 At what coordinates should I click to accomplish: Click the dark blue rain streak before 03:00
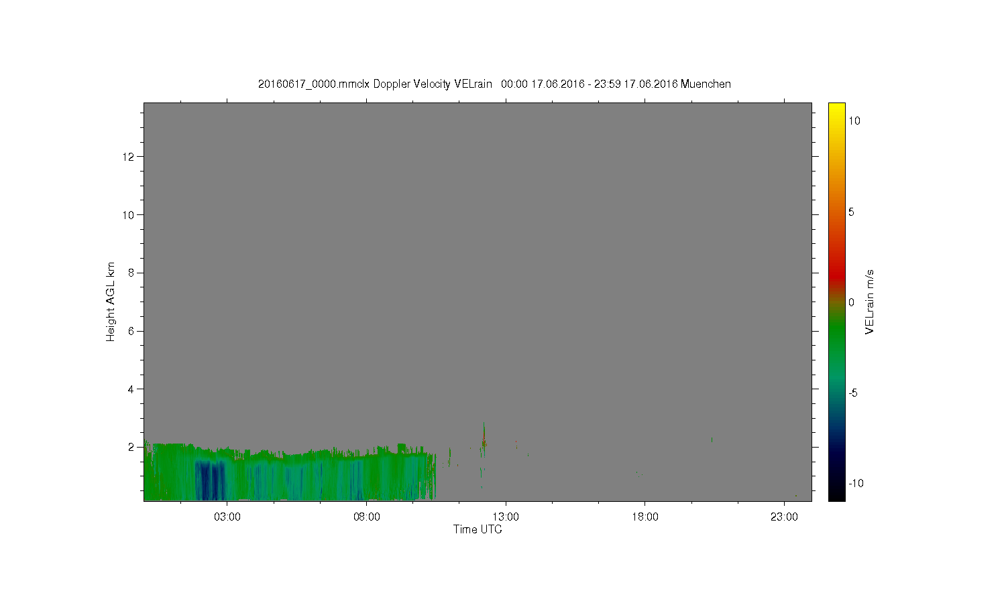(x=210, y=480)
